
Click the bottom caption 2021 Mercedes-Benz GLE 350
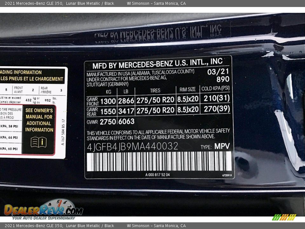[x=34, y=226]
